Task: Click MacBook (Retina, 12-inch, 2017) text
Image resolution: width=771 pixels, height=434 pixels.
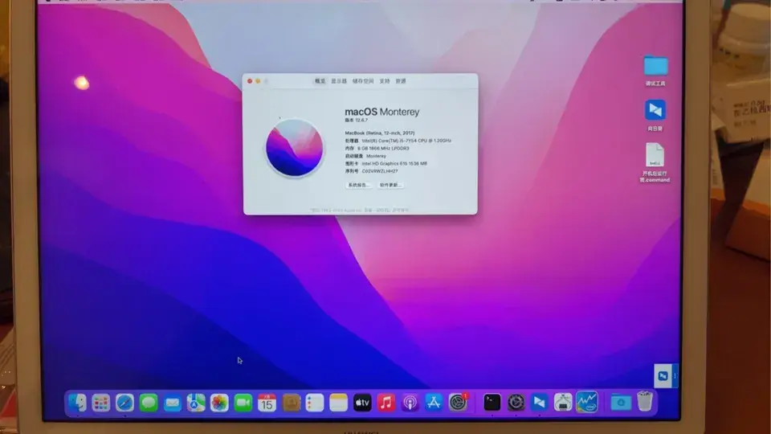Action: click(x=380, y=133)
